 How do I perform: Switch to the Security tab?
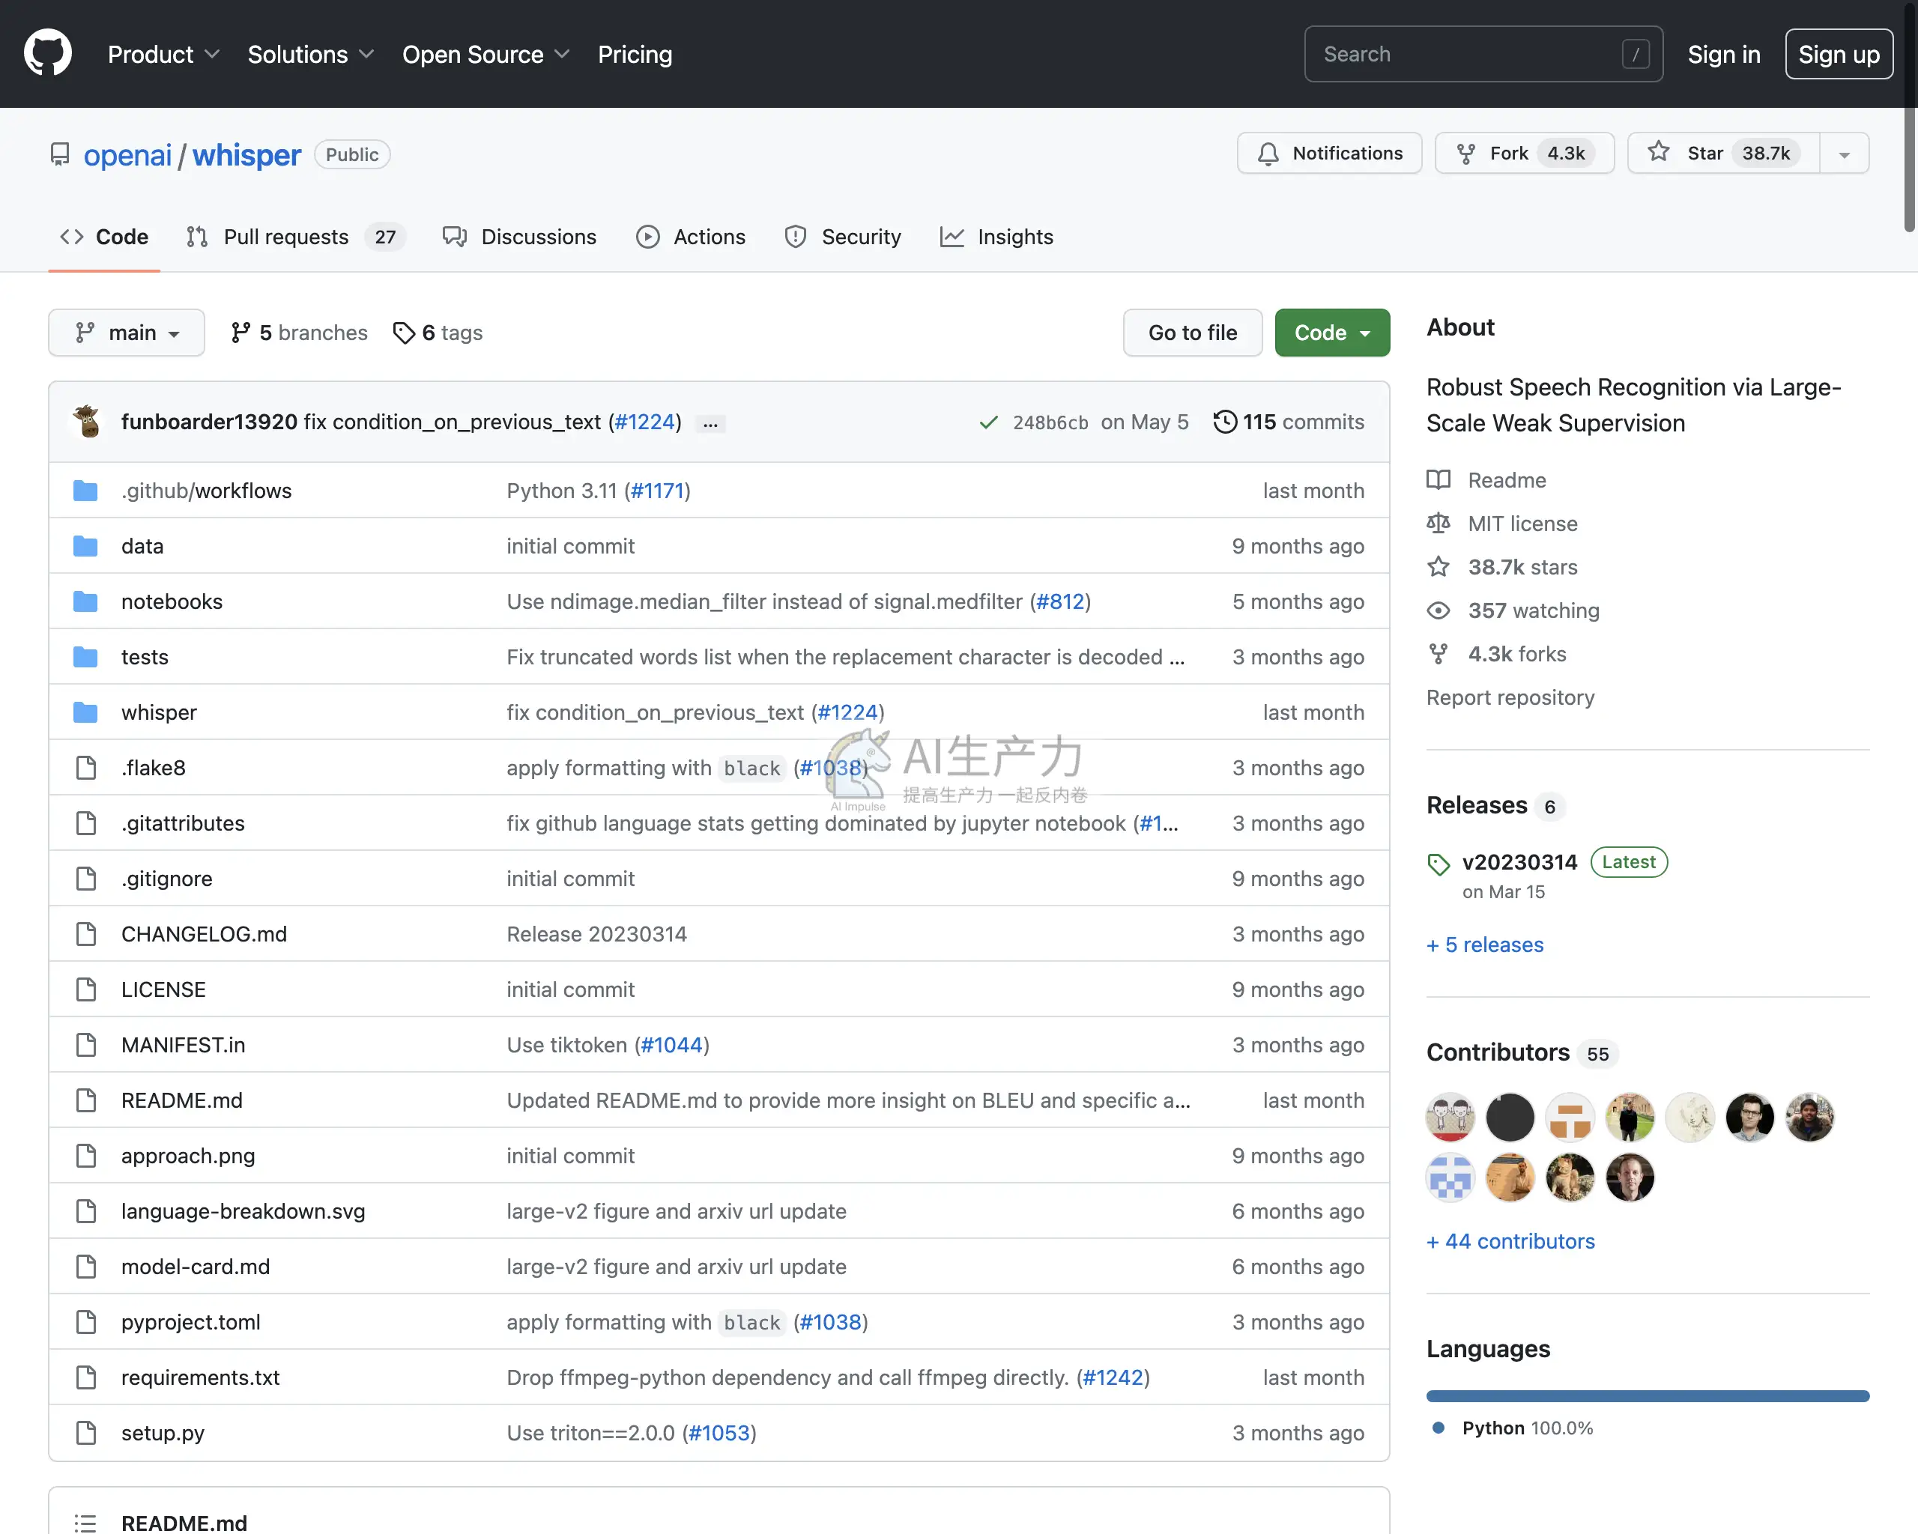(x=844, y=237)
